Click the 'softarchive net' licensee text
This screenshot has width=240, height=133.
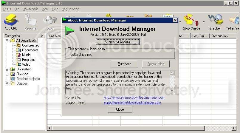coord(81,55)
